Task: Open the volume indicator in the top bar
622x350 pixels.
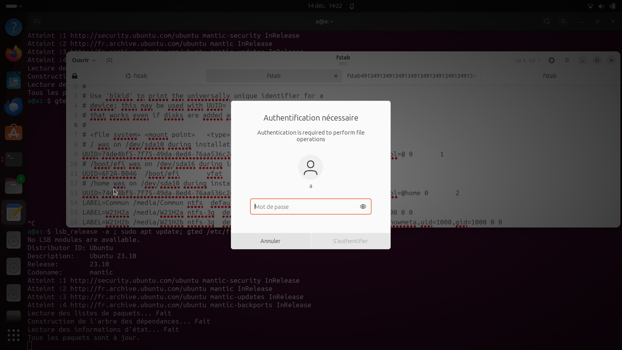Action: (x=601, y=6)
